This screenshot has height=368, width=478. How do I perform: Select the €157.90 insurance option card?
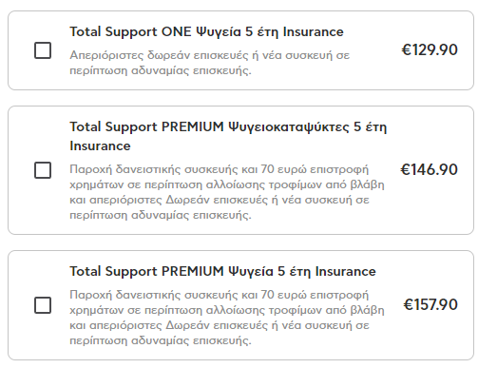coord(240,305)
